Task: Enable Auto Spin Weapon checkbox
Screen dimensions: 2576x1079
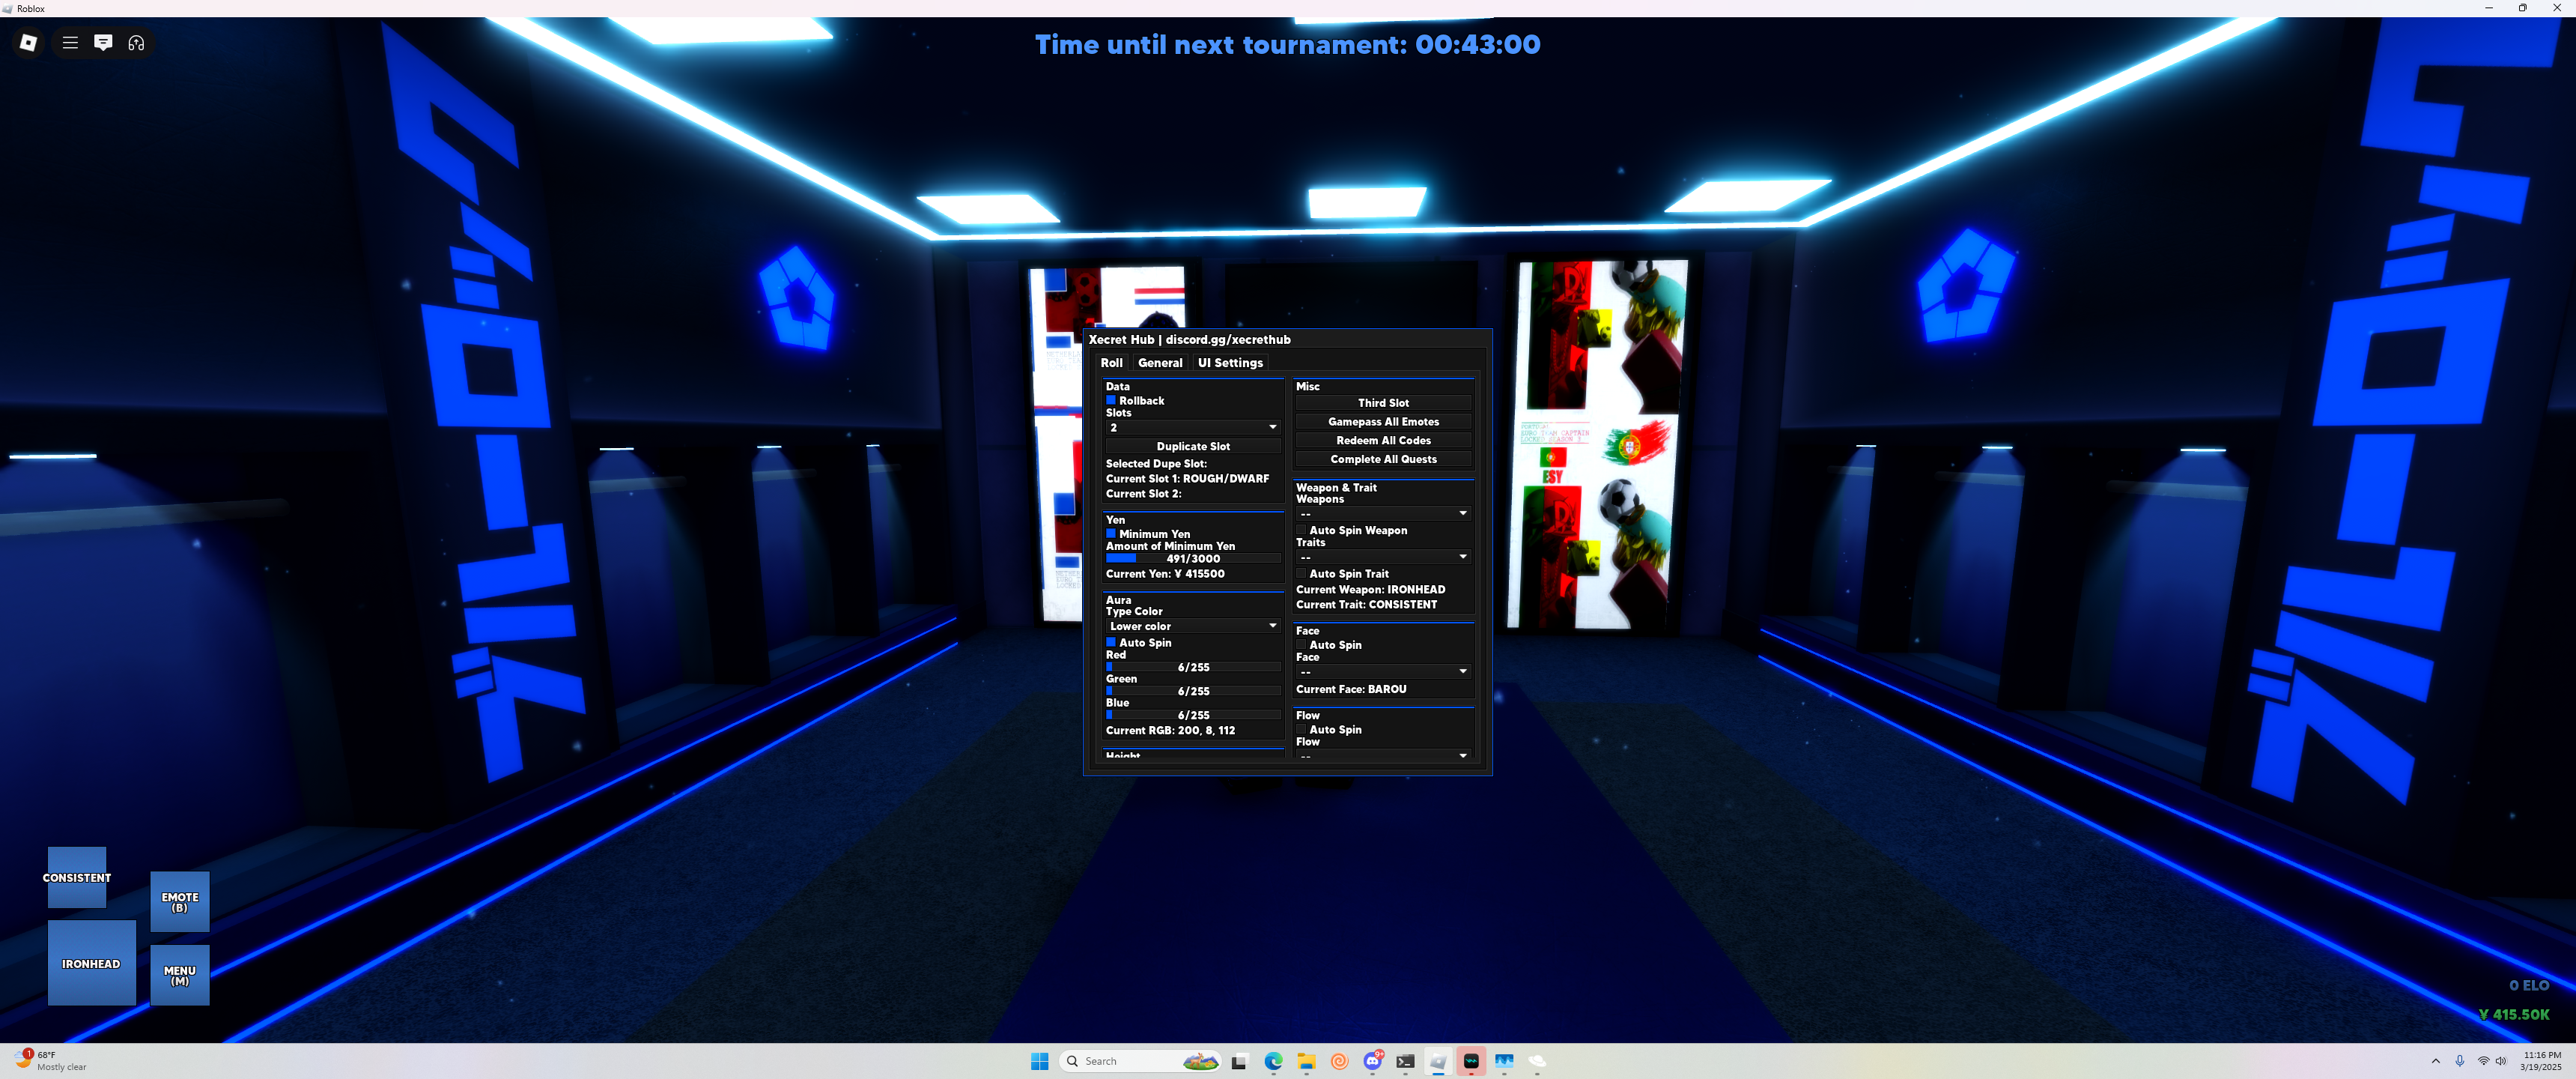Action: click(1301, 531)
